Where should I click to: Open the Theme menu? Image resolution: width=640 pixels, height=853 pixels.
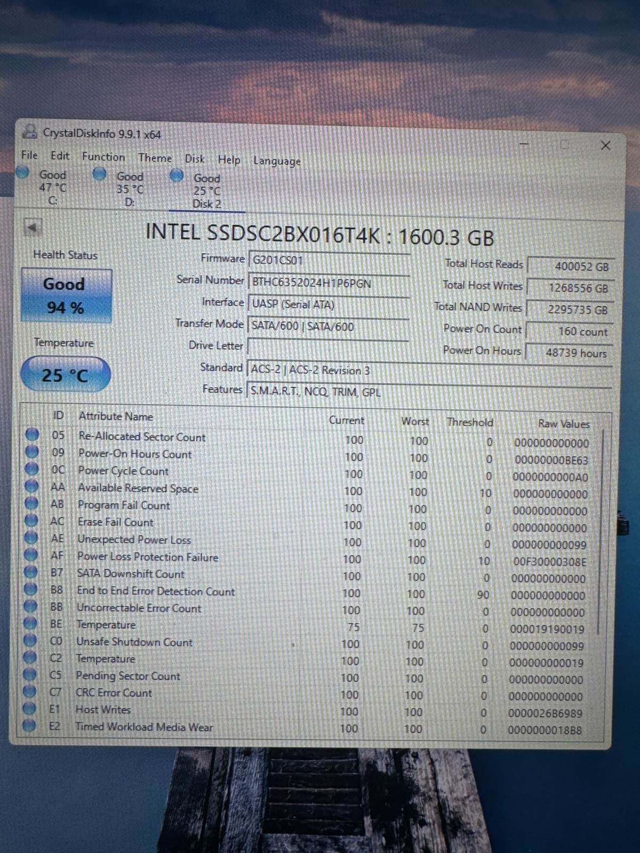155,158
